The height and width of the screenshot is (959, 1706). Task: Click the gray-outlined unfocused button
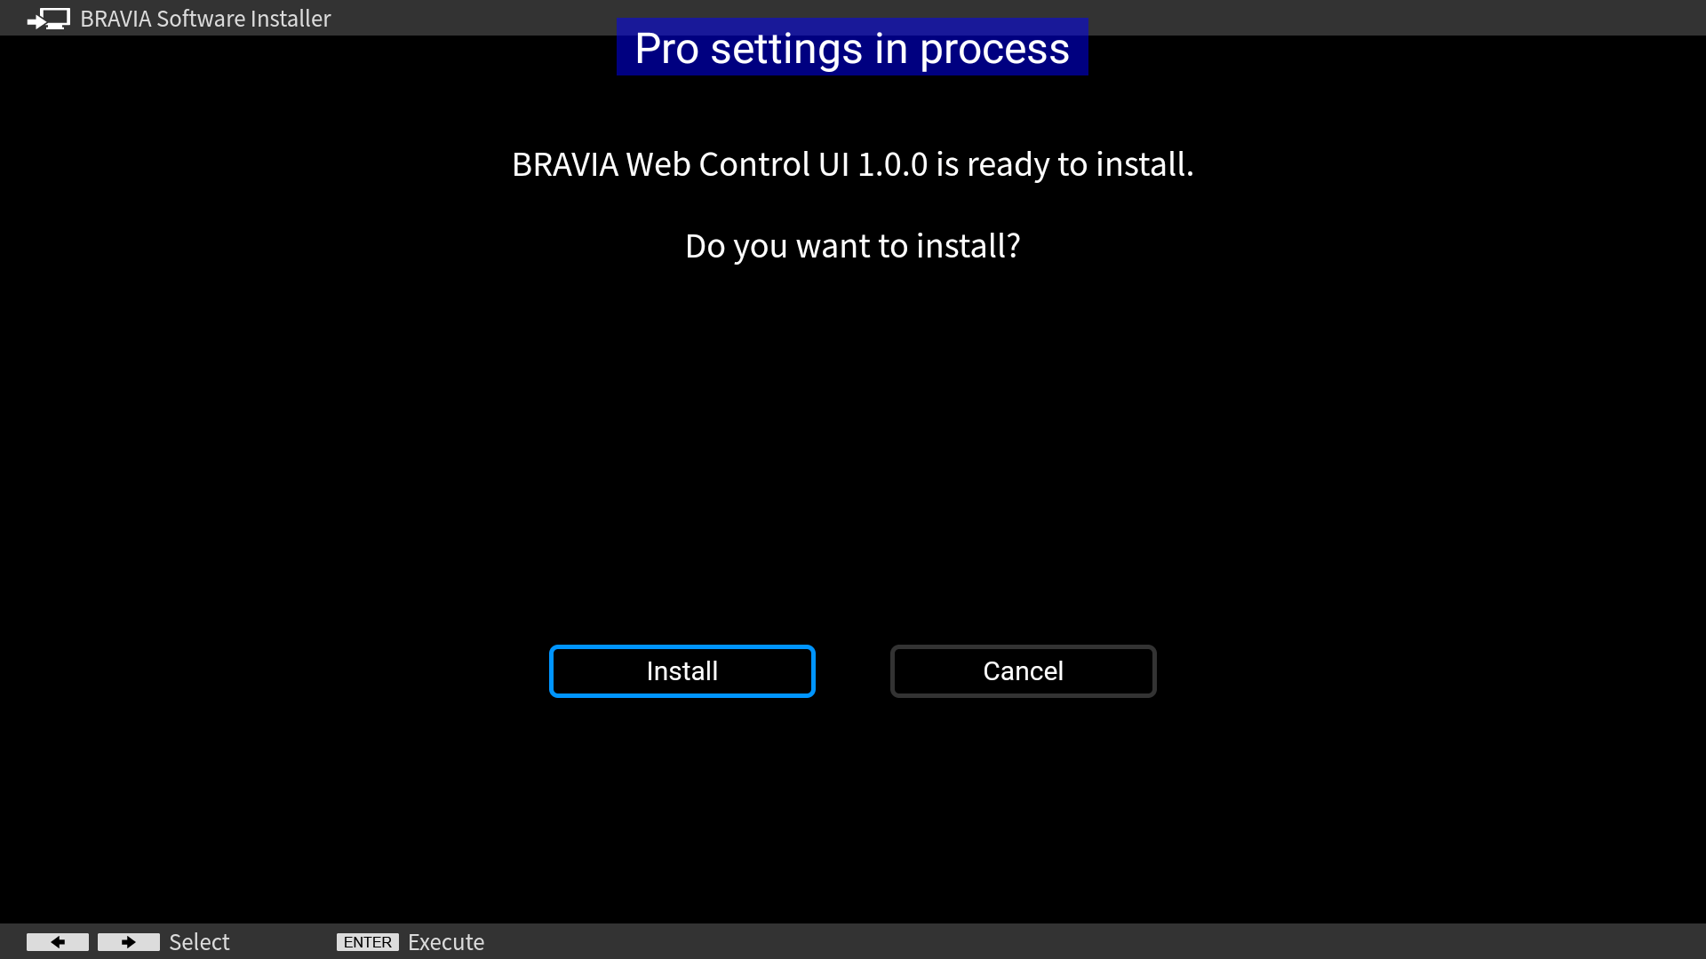(1023, 671)
